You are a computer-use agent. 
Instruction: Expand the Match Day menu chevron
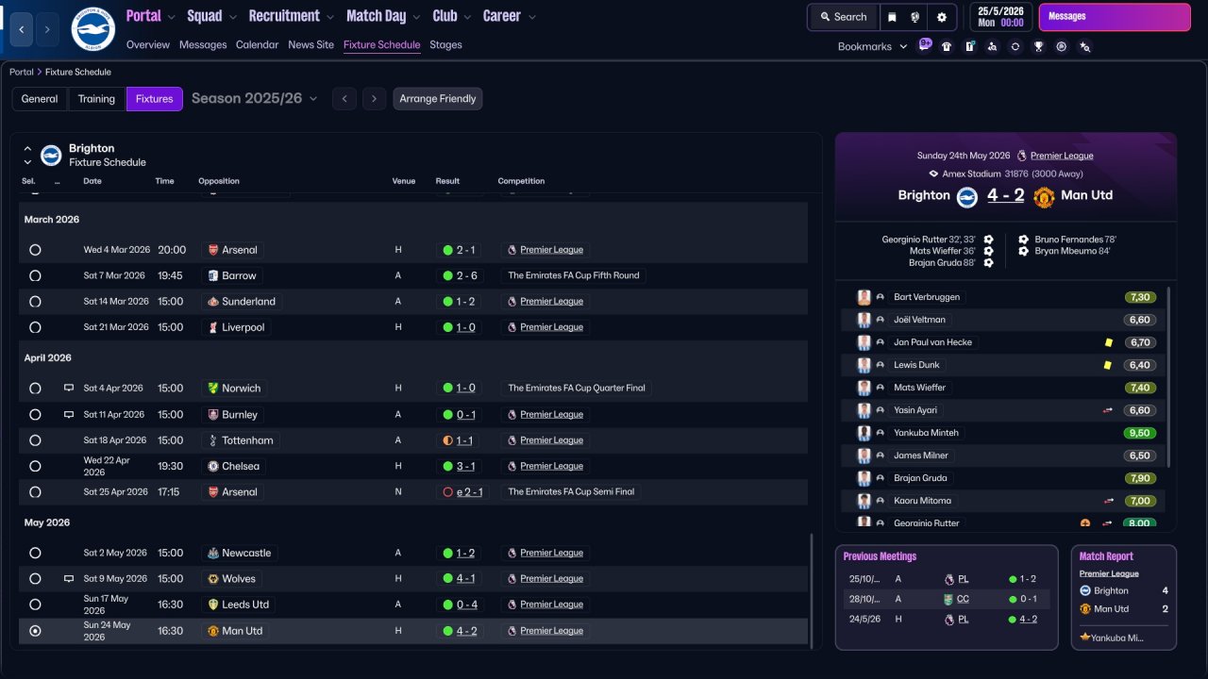(415, 17)
